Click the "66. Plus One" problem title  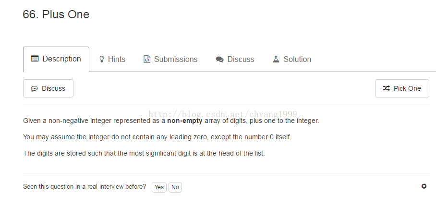pyautogui.click(x=56, y=14)
